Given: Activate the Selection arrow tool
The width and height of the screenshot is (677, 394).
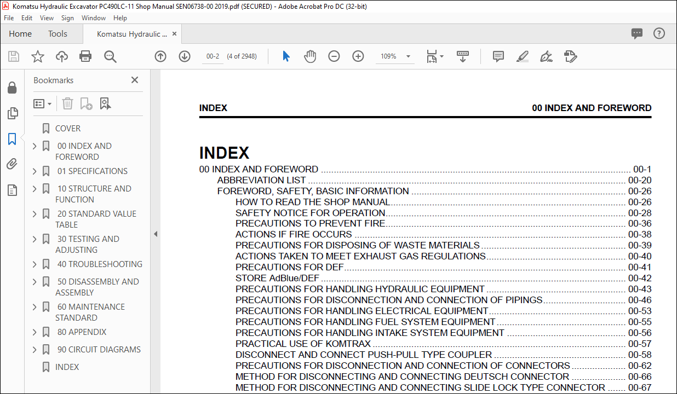Looking at the screenshot, I should [x=286, y=56].
